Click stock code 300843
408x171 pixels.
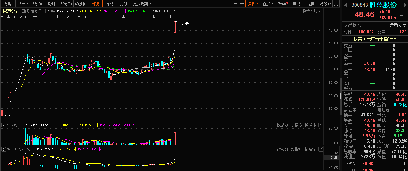coord(360,5)
